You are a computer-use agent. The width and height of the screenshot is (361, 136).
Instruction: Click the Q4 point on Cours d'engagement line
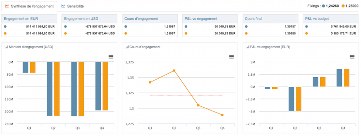[x=222, y=115]
